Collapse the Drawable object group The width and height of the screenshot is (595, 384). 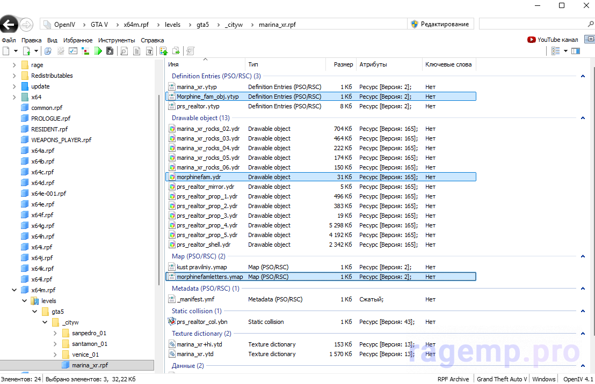click(x=583, y=118)
